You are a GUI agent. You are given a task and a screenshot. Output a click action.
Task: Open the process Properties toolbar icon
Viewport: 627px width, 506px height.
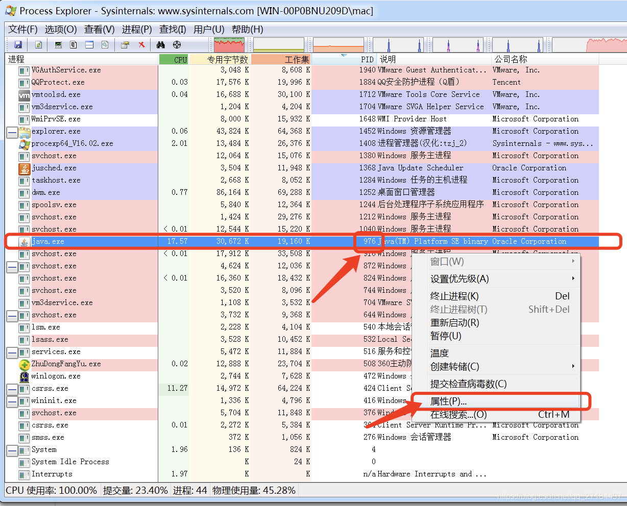coord(125,45)
